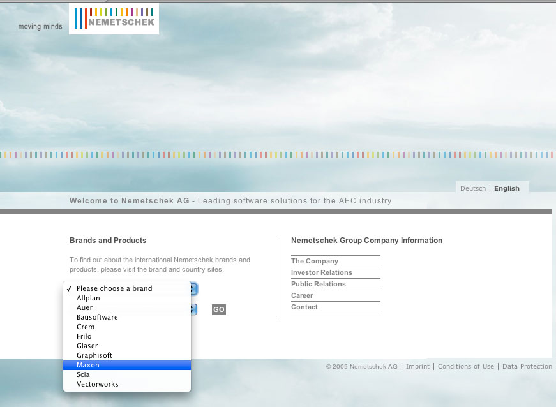Choose Auer from the brand list

coord(127,307)
